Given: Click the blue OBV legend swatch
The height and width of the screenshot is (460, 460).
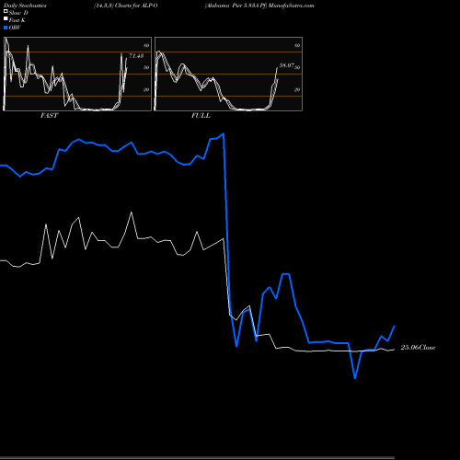Looking at the screenshot, I should (6, 28).
